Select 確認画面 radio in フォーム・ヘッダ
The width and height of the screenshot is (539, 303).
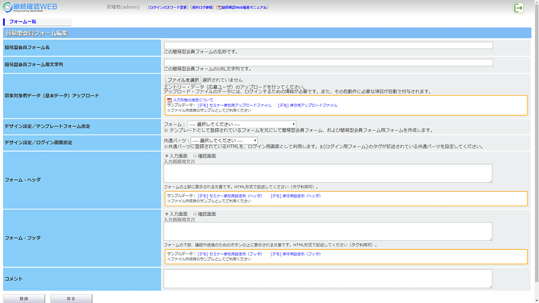click(195, 156)
